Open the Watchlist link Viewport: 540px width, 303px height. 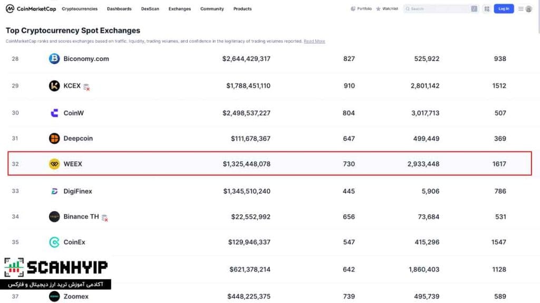[x=390, y=8]
